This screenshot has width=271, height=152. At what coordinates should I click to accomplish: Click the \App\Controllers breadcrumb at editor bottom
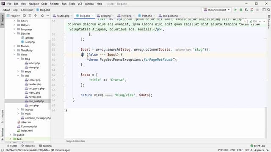pos(76,141)
